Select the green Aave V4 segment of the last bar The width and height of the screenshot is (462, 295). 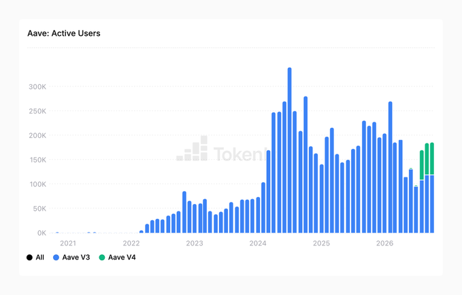click(x=432, y=158)
